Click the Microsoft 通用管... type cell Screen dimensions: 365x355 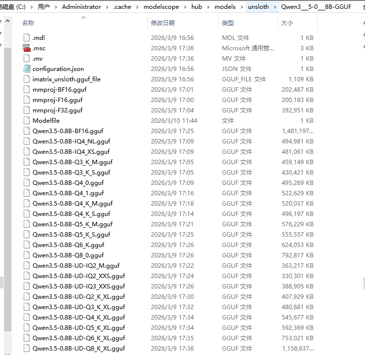(248, 48)
